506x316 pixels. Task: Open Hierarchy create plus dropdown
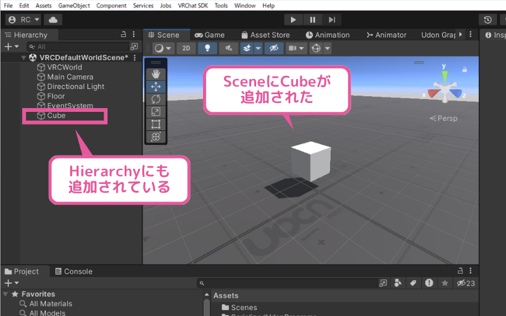[11, 47]
